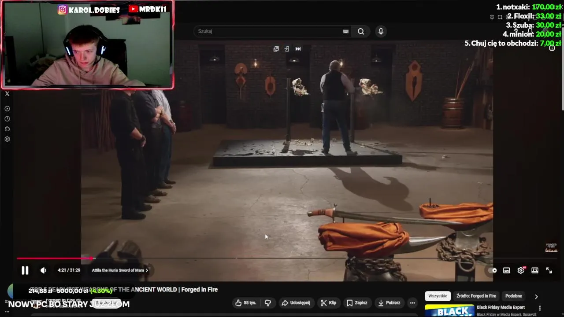Viewport: 564px width, 317px height.
Task: Open the on-screen keyboard in search box
Action: pos(345,31)
